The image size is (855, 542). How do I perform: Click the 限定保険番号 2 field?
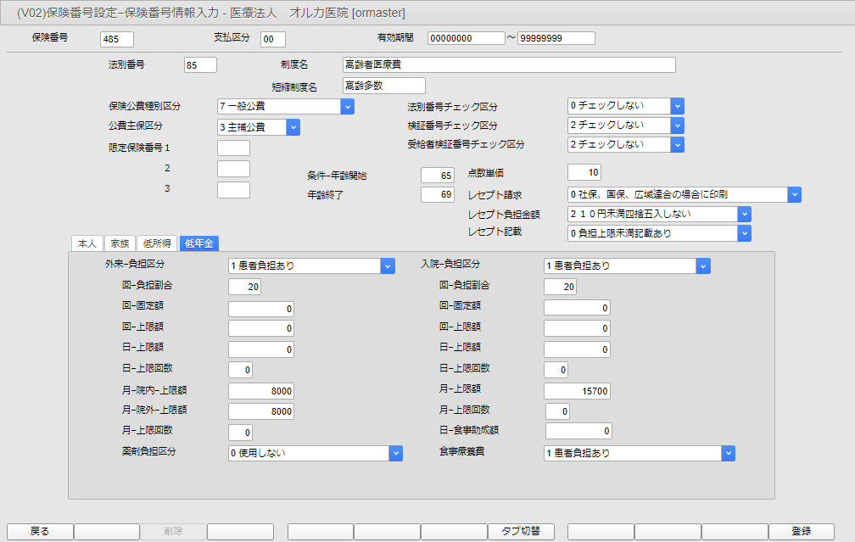[x=234, y=169]
